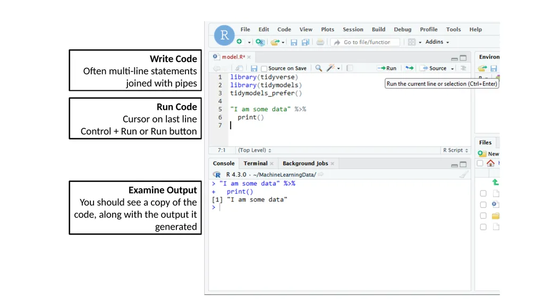544x305 pixels.
Task: Expand the Code Tools wand dropdown arrow
Action: pos(338,68)
